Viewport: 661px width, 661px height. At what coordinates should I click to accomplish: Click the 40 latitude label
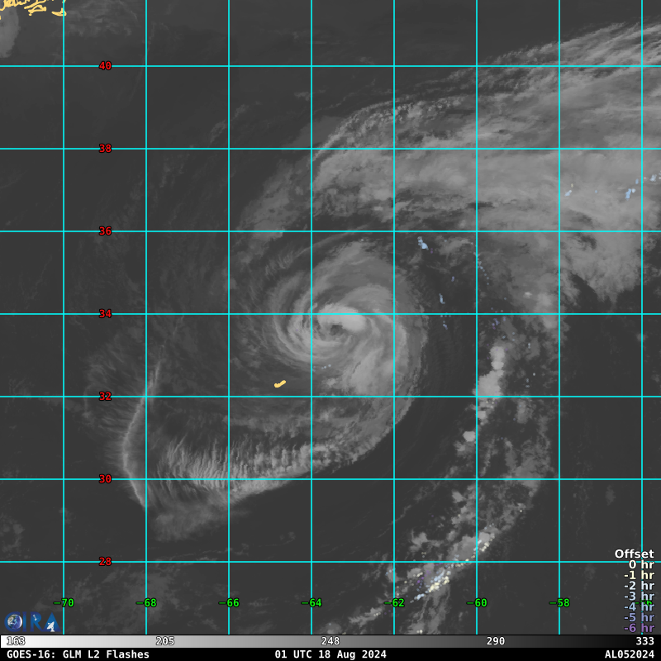(x=105, y=66)
